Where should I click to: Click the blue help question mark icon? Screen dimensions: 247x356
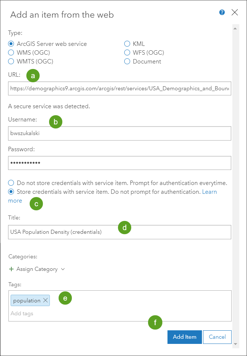tap(222, 12)
